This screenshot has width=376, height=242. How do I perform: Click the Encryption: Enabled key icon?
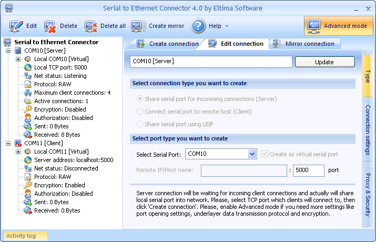coord(28,185)
